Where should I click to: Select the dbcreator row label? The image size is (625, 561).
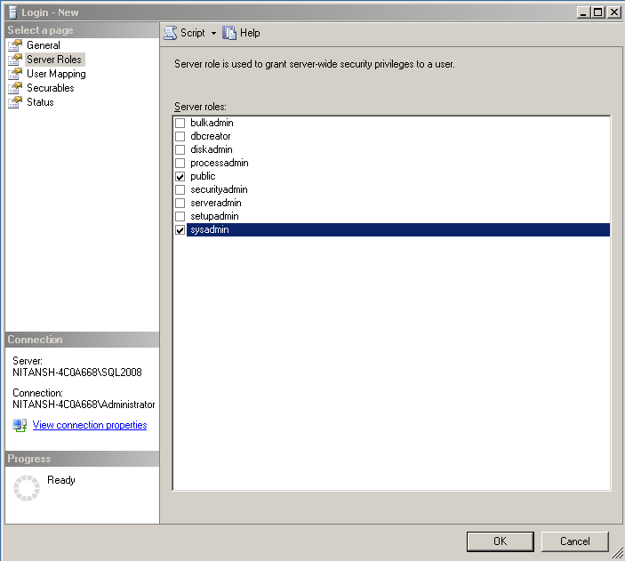(211, 136)
